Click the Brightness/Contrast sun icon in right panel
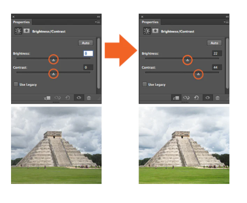The image size is (247, 203). [147, 31]
